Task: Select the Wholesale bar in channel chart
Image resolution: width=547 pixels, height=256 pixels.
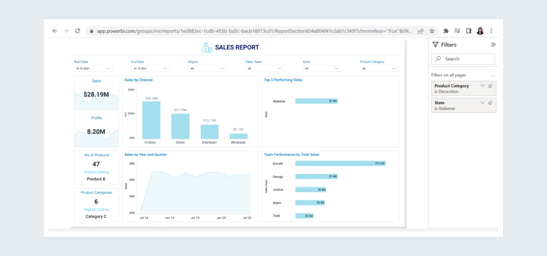Action: 239,137
